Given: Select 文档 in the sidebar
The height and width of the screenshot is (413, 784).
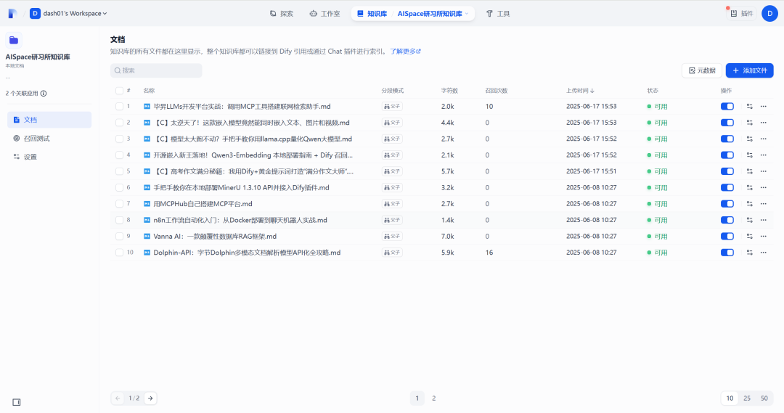Looking at the screenshot, I should pos(49,120).
